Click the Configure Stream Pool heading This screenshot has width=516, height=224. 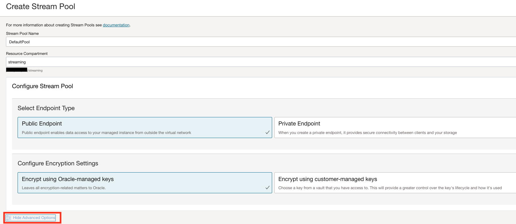tap(42, 86)
